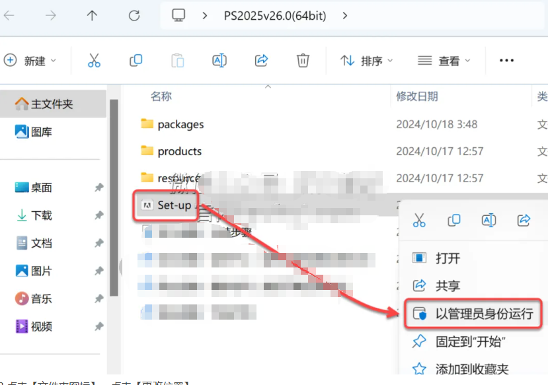Screen dimensions: 548x385
Task: Select the products folder
Action: pyautogui.click(x=171, y=151)
